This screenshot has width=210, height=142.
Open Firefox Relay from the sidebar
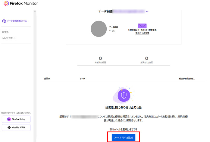pyautogui.click(x=16, y=119)
